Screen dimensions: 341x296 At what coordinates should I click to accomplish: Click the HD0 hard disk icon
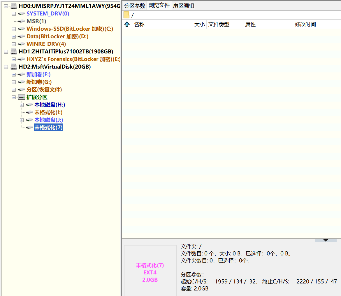point(14,6)
